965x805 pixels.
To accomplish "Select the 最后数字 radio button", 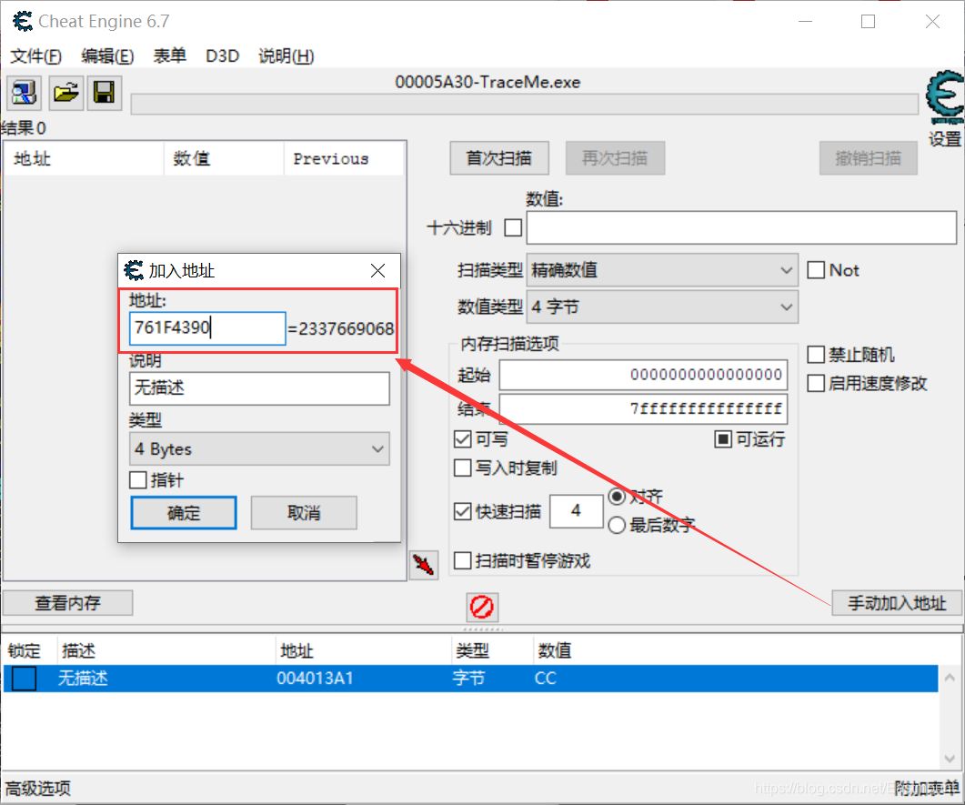I will pyautogui.click(x=617, y=525).
